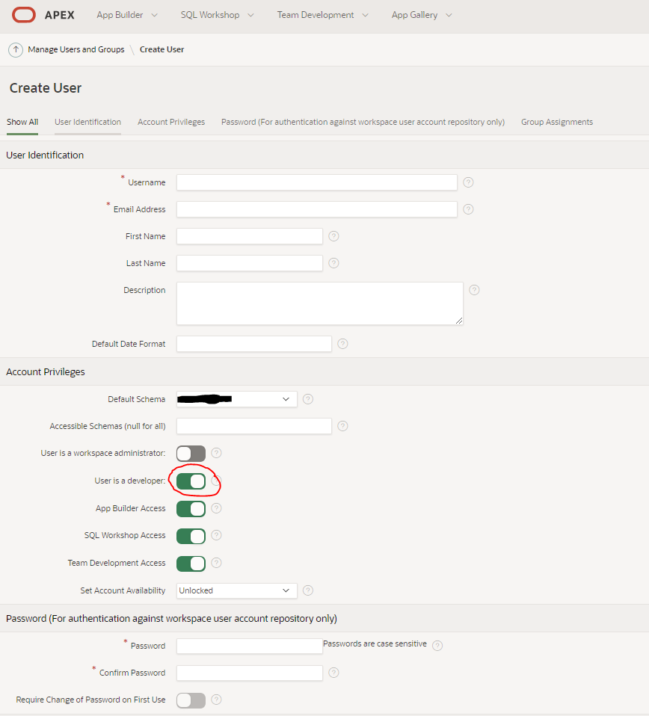Open help for SQL Workshop Access
The height and width of the screenshot is (716, 649).
(217, 535)
